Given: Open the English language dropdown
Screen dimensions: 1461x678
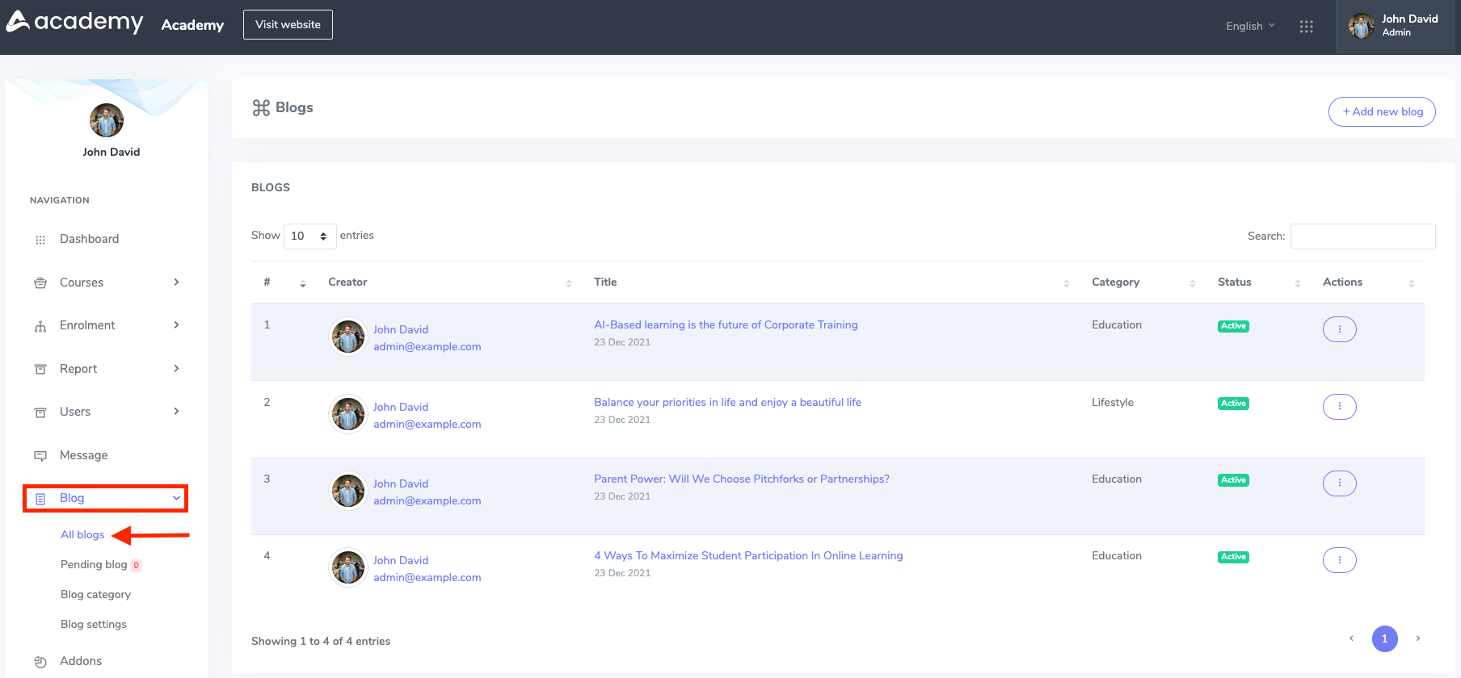Looking at the screenshot, I should point(1249,26).
